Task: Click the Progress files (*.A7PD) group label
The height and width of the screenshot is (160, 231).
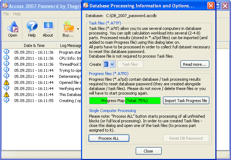Action: click(x=109, y=74)
